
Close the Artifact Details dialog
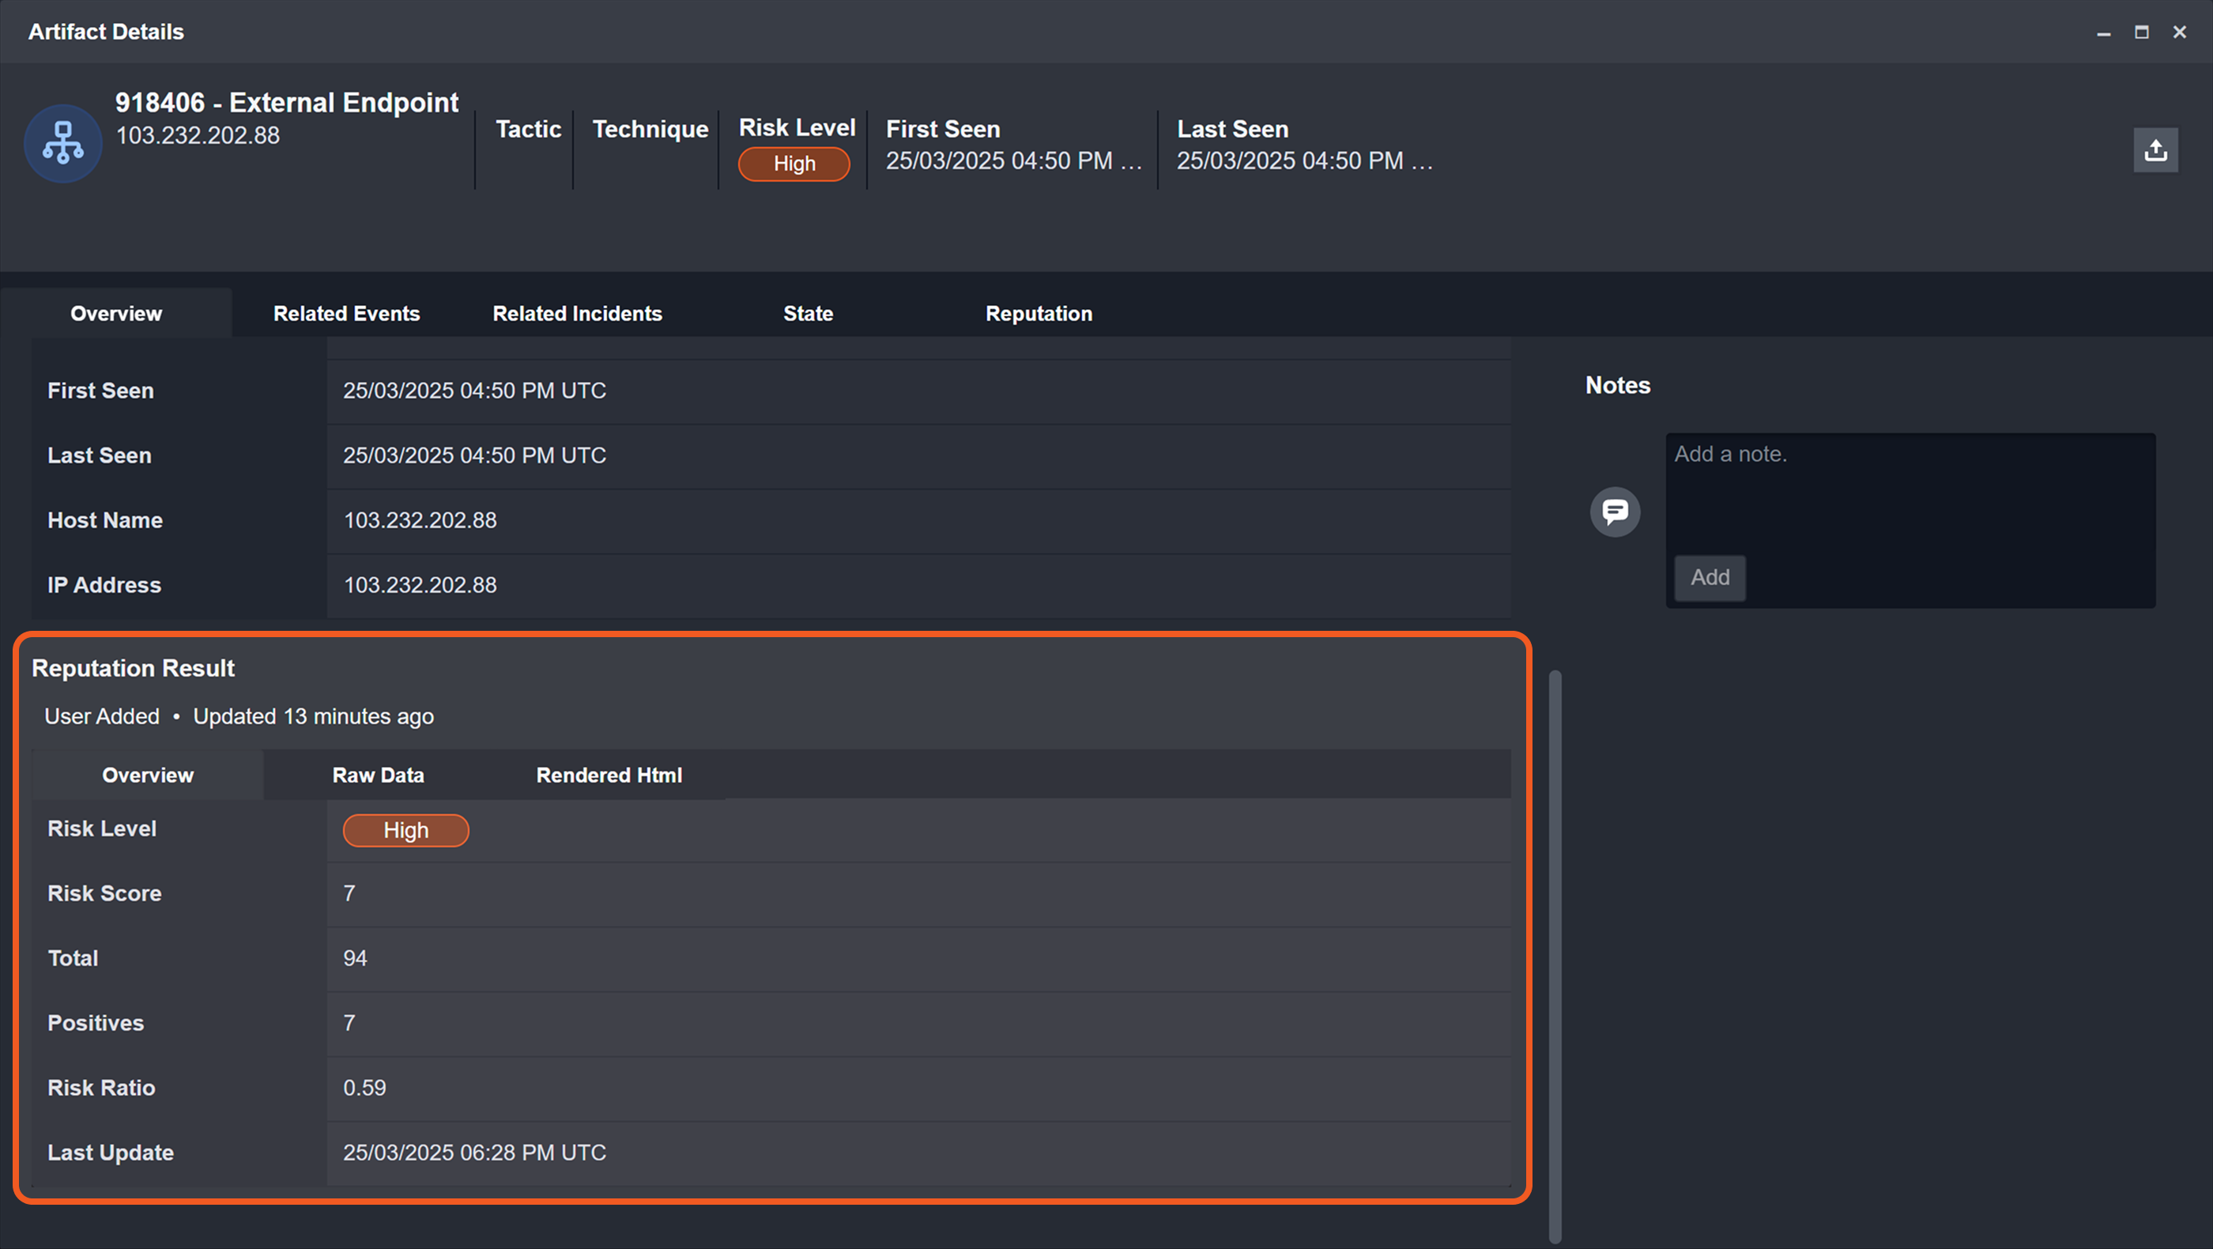coord(2179,32)
